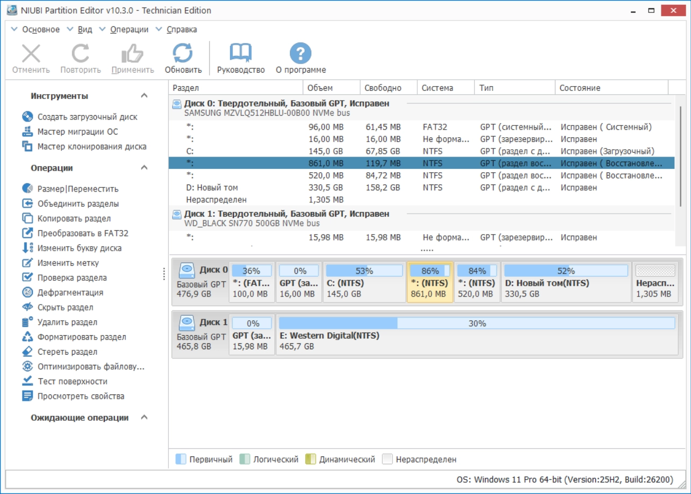Click the Динамический legend color swatch
The image size is (691, 494).
(311, 460)
